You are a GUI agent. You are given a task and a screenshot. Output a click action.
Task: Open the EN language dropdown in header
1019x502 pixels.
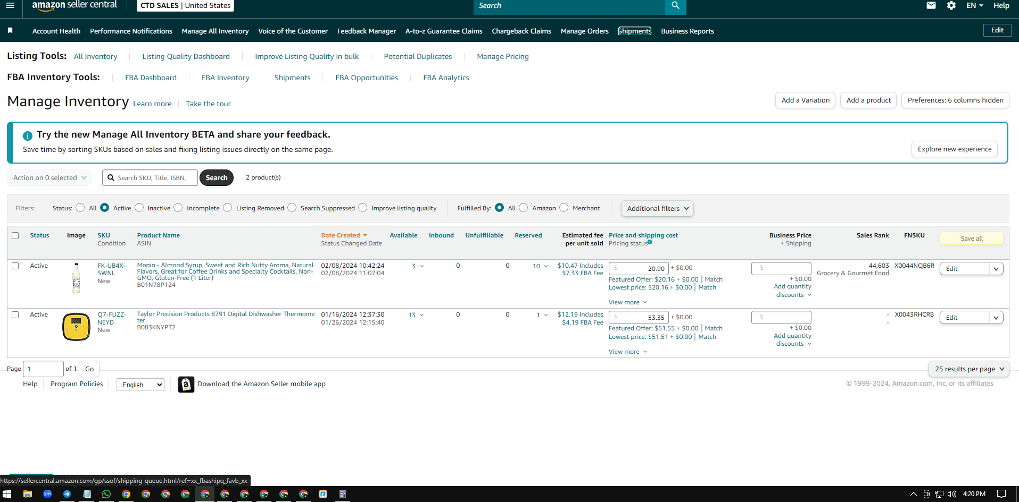coord(975,5)
